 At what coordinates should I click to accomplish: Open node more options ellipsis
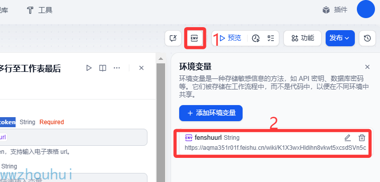click(117, 68)
